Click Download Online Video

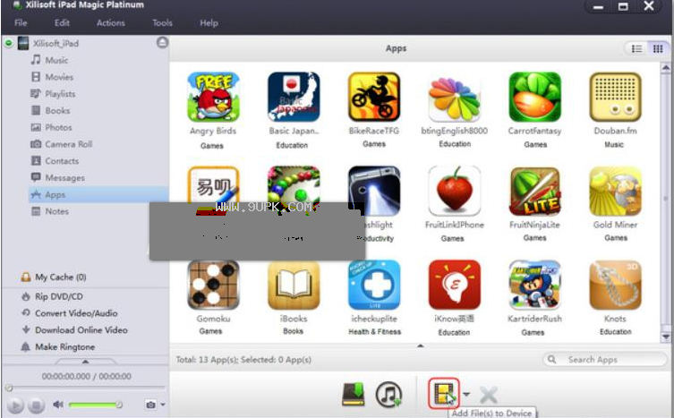coord(81,330)
